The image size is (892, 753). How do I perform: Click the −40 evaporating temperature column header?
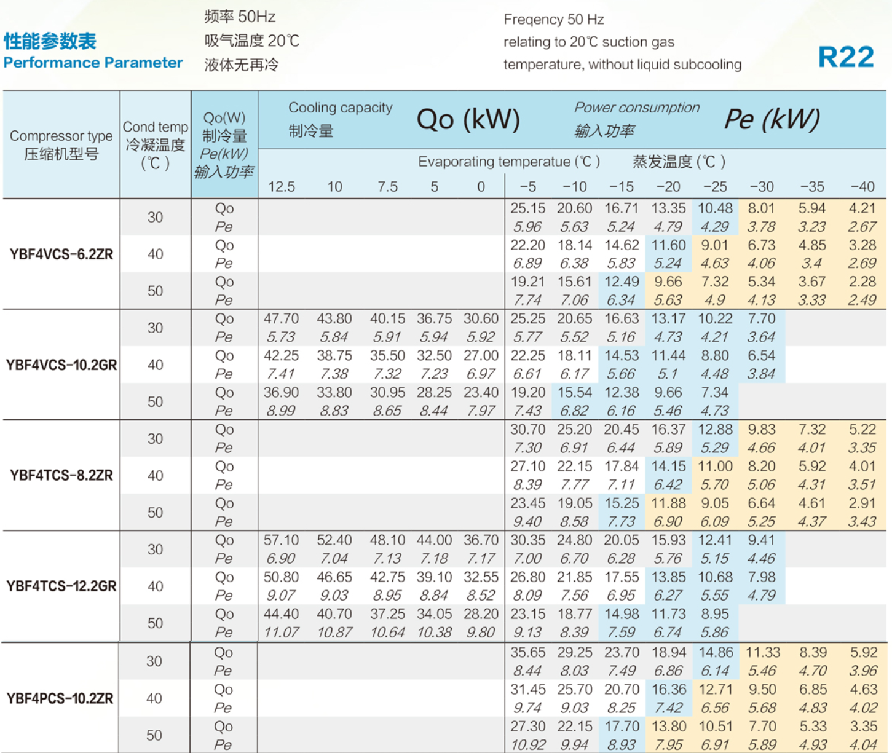point(862,187)
